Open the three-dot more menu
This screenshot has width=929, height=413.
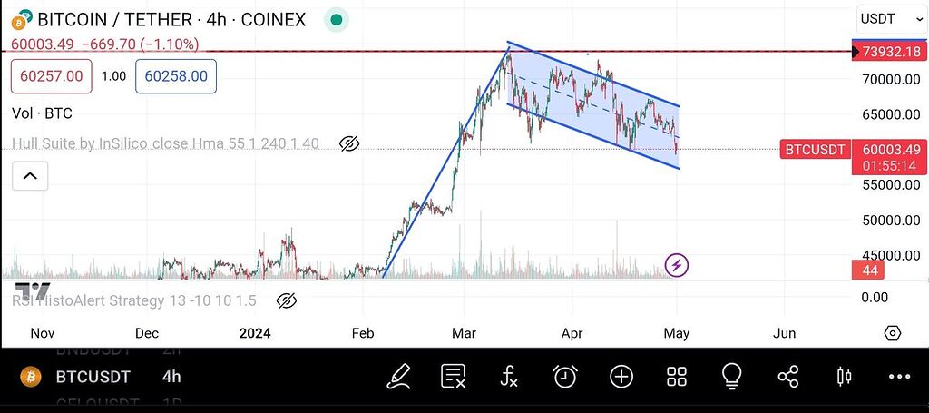[899, 376]
